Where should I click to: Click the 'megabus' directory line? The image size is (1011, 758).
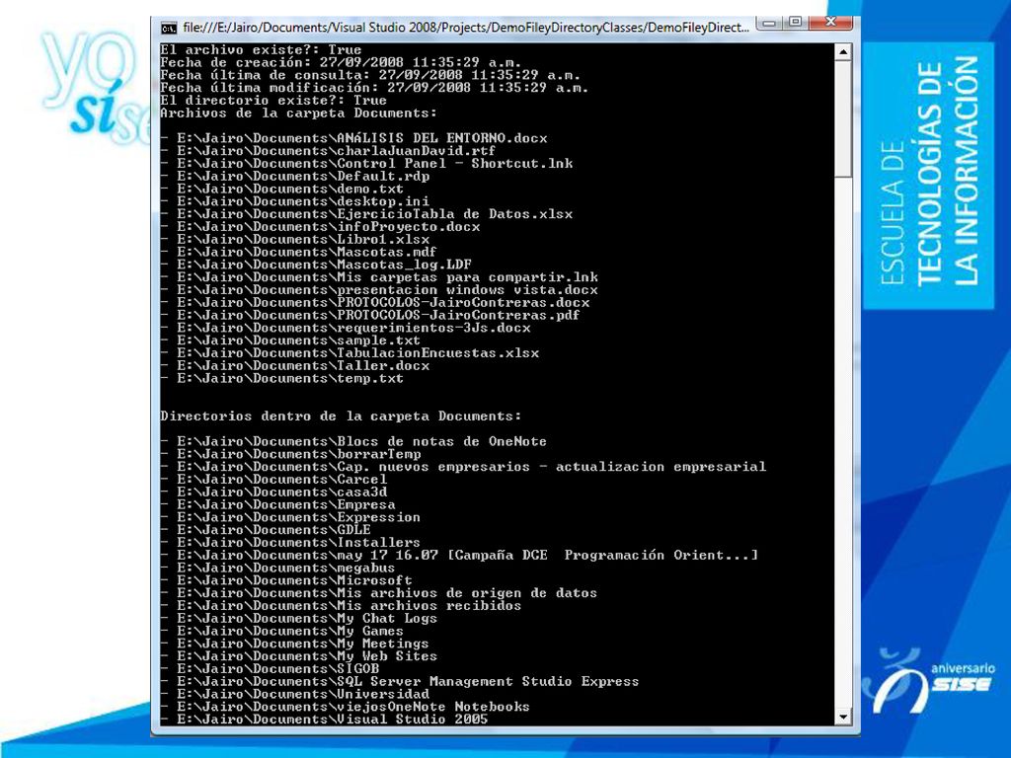[277, 568]
